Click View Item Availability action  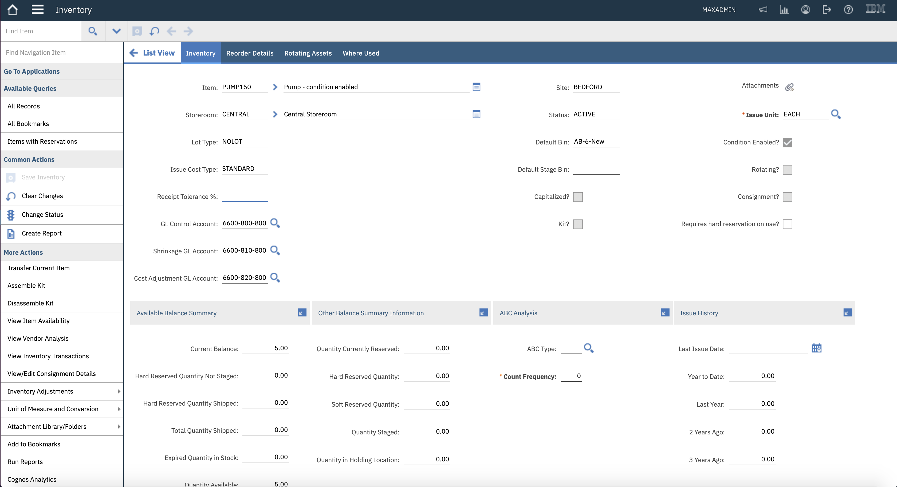[x=39, y=321]
